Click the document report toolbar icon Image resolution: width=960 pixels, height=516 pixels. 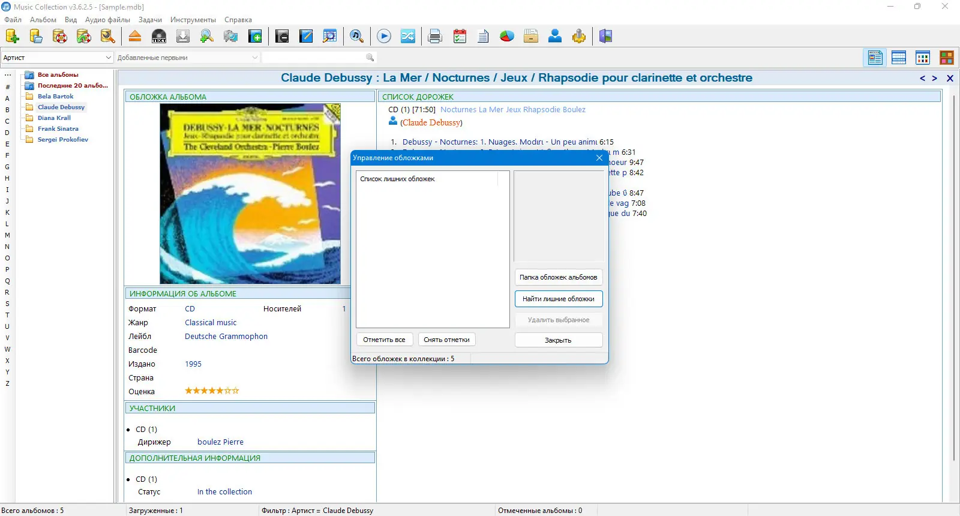tap(483, 37)
